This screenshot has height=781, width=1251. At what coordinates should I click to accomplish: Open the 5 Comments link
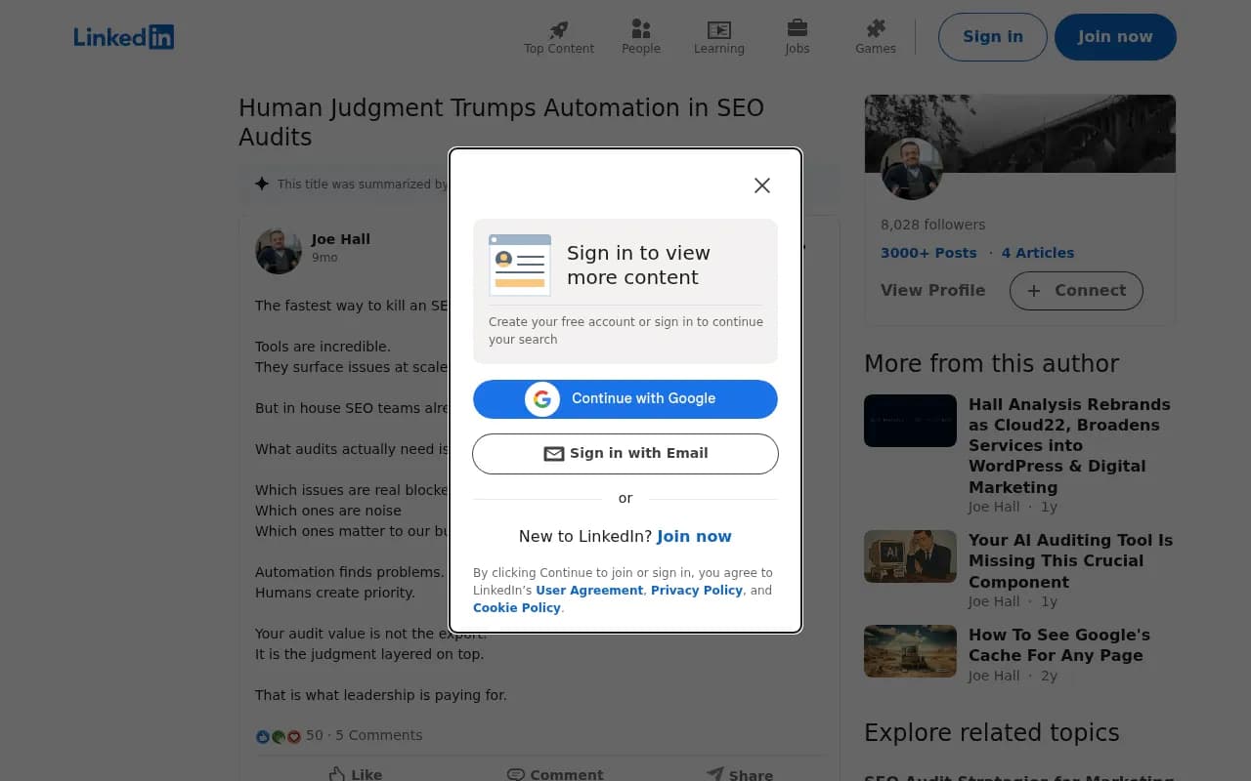click(379, 735)
